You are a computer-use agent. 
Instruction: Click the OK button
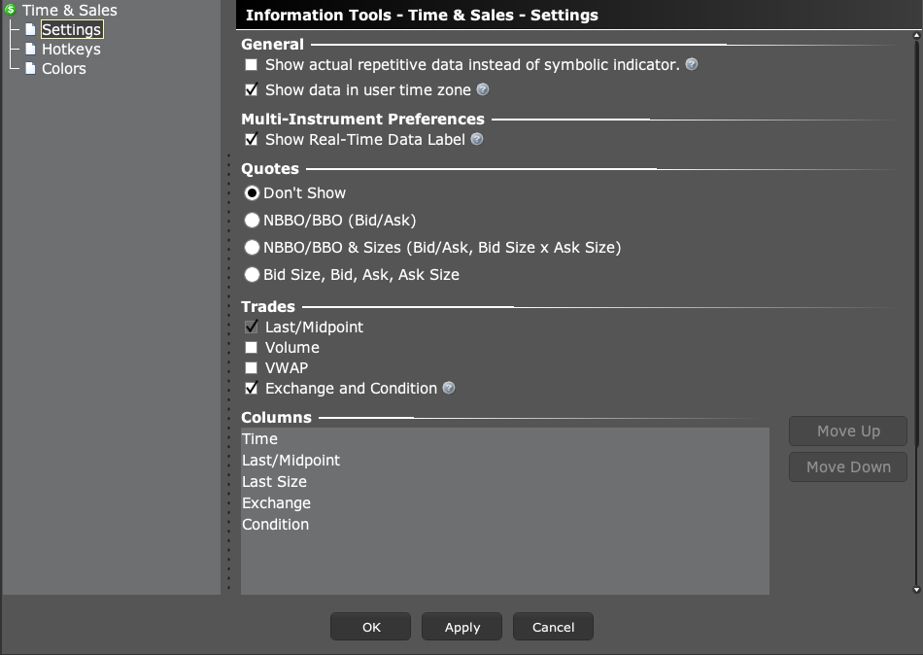(371, 627)
